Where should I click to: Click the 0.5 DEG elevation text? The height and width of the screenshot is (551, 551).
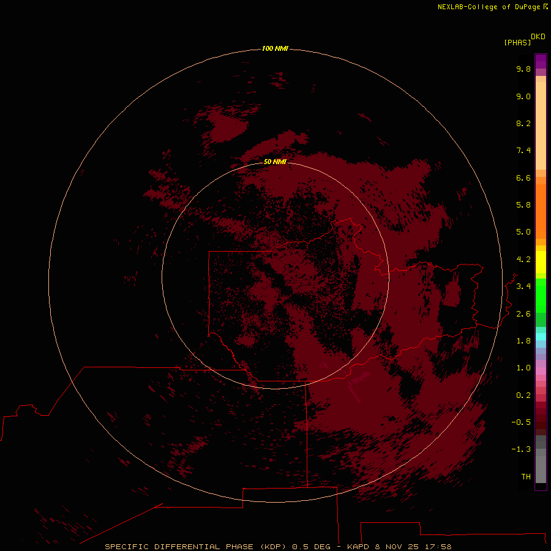tap(312, 547)
